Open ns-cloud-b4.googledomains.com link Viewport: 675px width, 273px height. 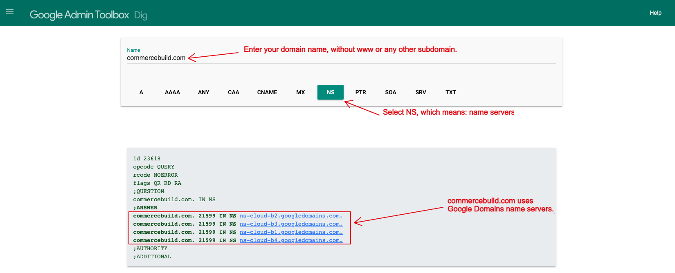coord(291,240)
